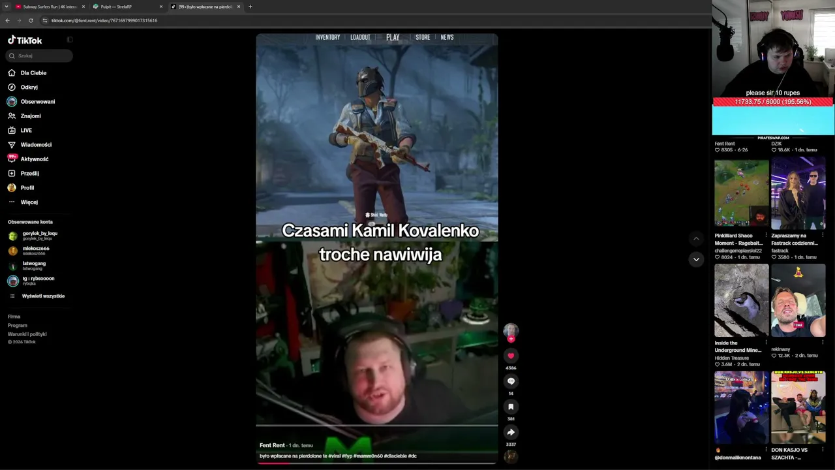Open Inside the Underground Mine thumbnail
Screen dimensions: 835x470
click(x=742, y=300)
